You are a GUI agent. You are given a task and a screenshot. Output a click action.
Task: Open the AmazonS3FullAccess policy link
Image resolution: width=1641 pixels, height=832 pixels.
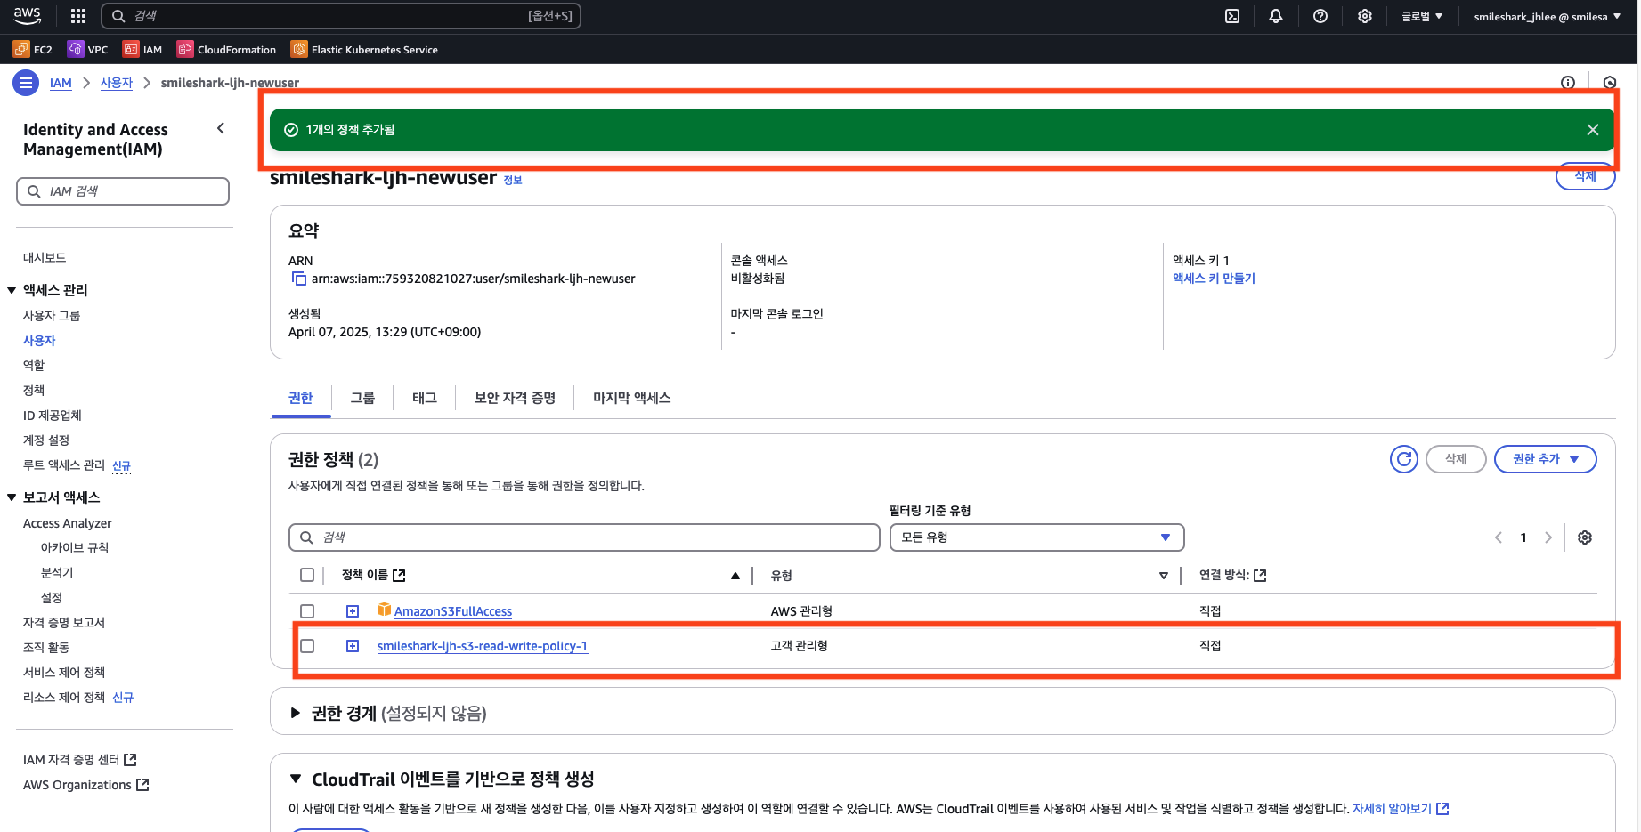452,611
